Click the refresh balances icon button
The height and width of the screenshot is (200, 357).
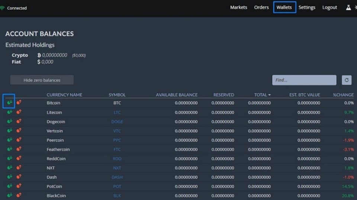(x=347, y=80)
